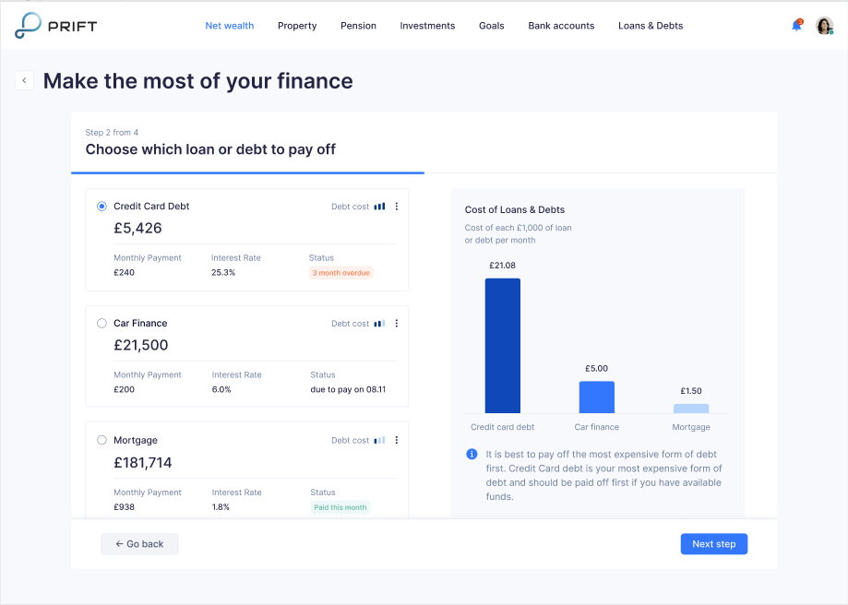Click the £5.00 chart value label

point(596,368)
